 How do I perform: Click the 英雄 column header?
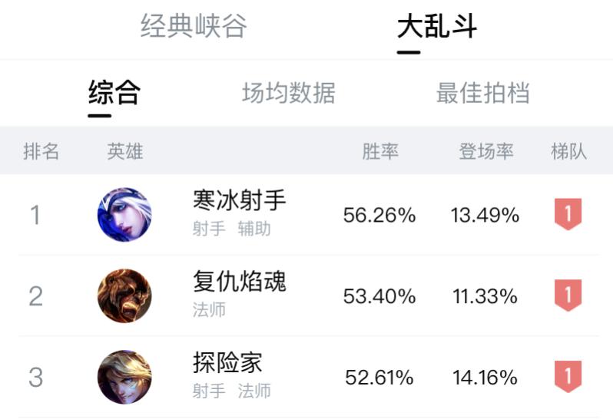coord(124,151)
